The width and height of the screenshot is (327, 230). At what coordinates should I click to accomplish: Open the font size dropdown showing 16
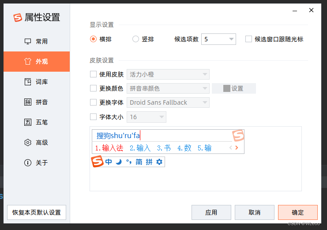pos(147,117)
